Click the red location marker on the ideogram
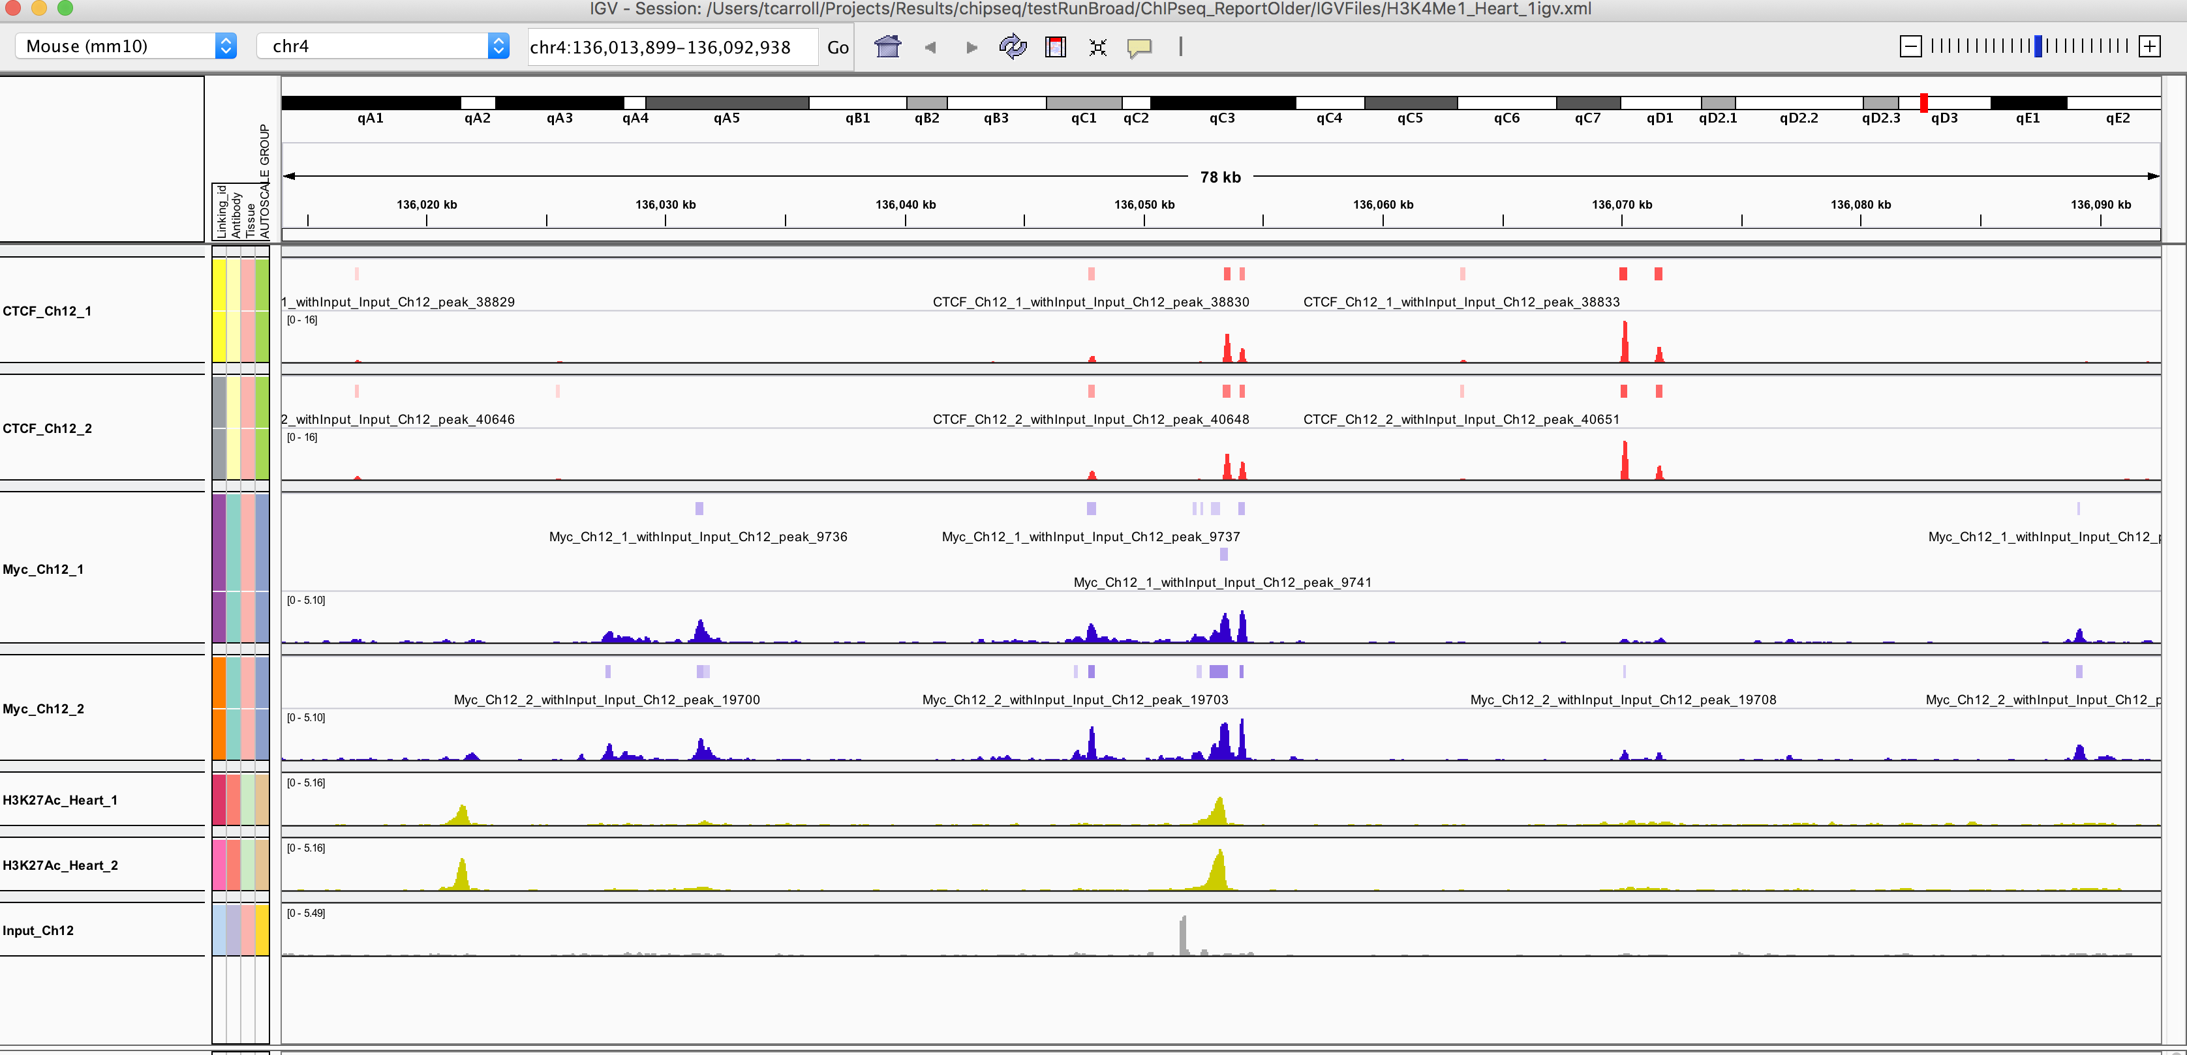 click(1924, 103)
